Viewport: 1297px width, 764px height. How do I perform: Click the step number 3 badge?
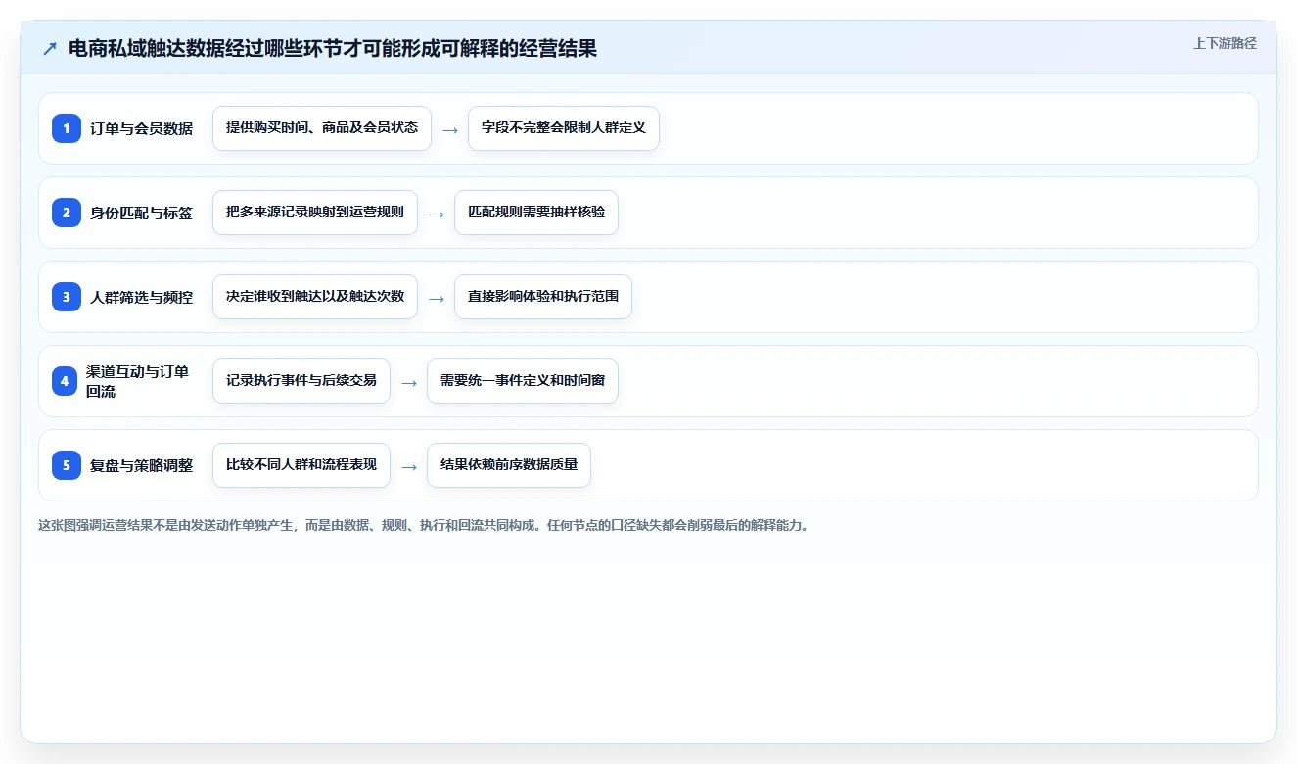point(67,297)
